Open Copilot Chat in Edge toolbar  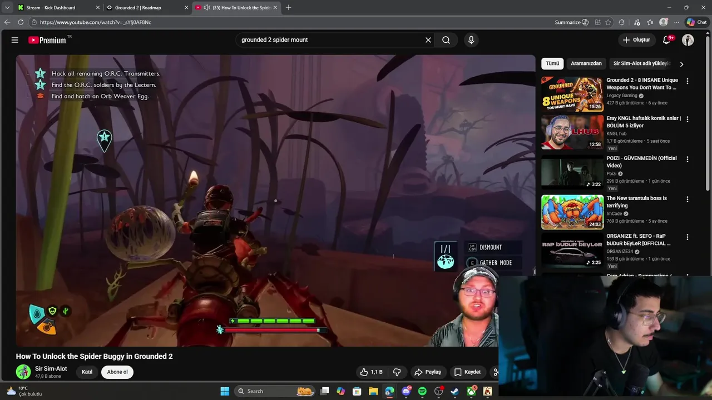click(x=696, y=22)
